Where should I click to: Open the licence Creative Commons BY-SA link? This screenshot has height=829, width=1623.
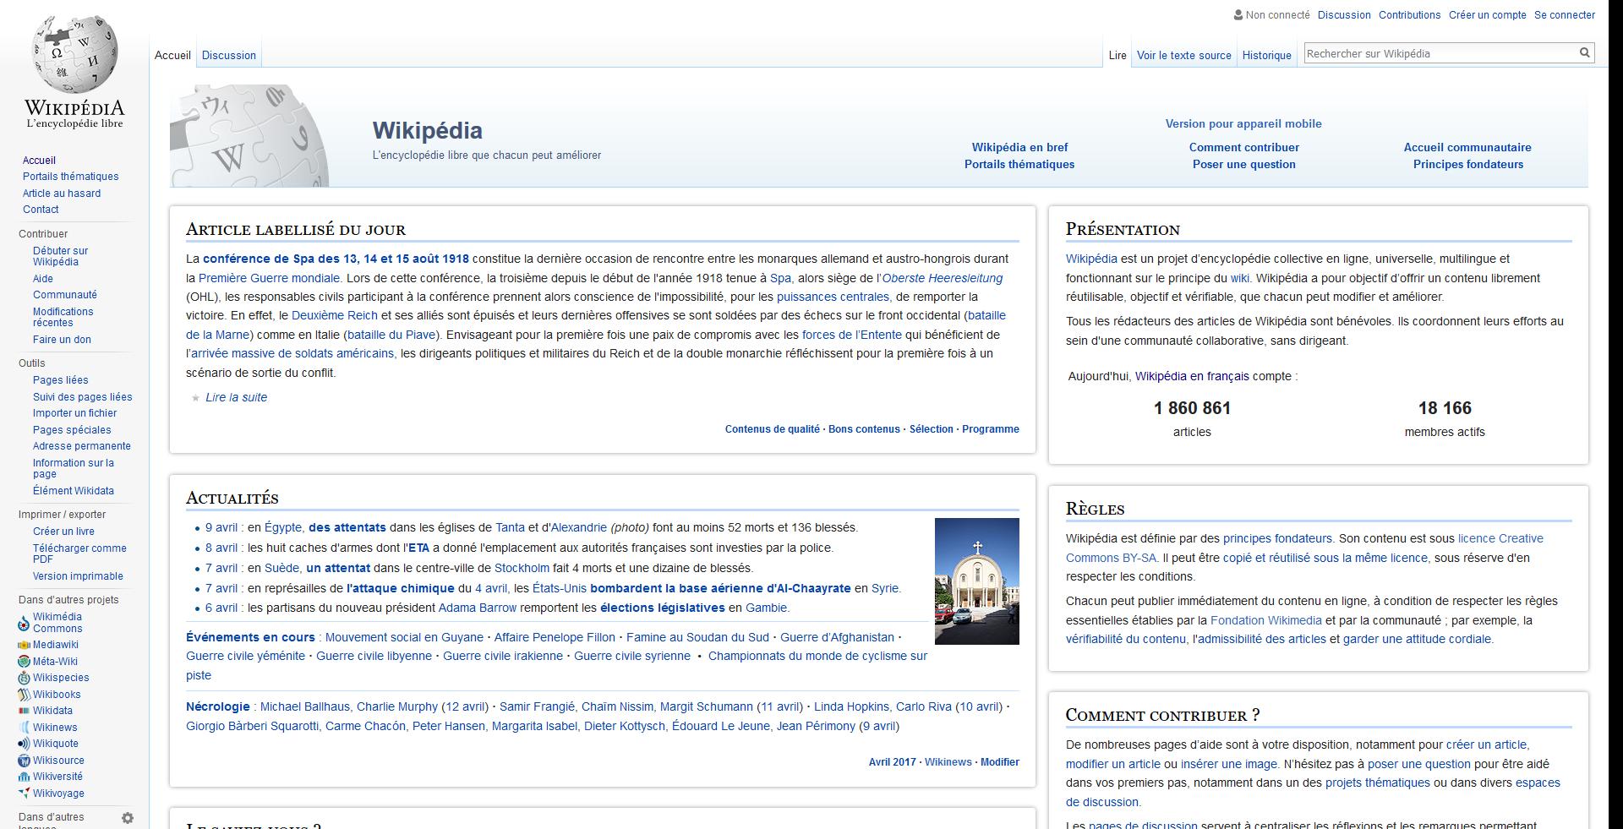1304,548
